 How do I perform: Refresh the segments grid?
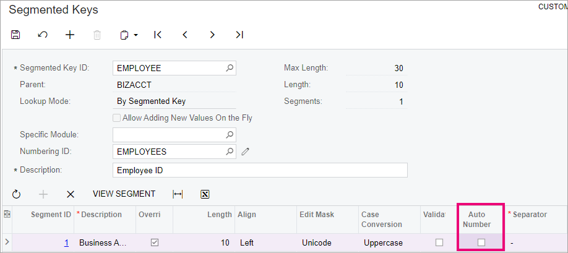[16, 194]
